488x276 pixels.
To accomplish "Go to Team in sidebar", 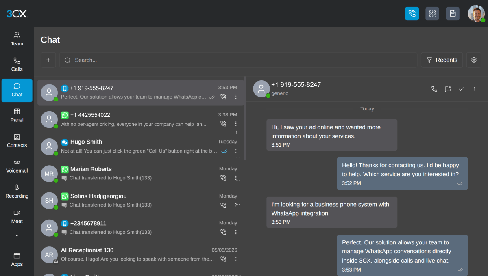I will [17, 39].
